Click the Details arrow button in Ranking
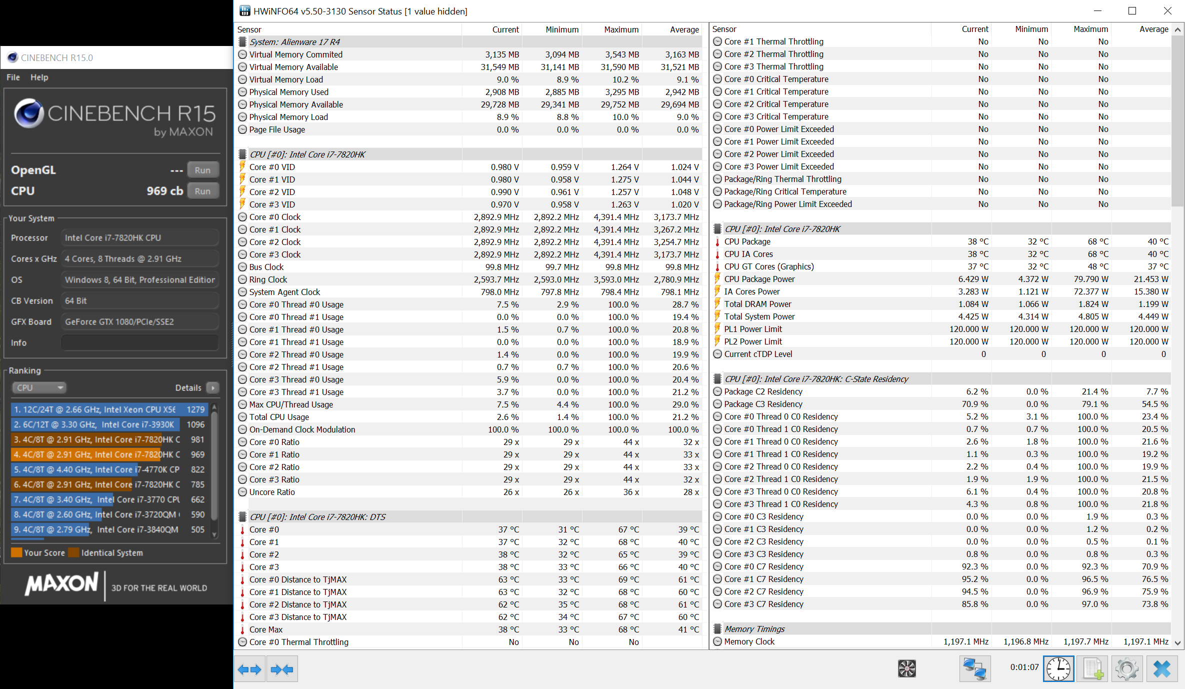The height and width of the screenshot is (689, 1185). point(213,388)
